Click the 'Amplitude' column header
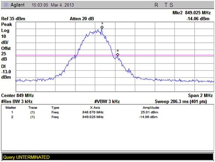The height and width of the screenshot is (162, 215). [x=151, y=108]
